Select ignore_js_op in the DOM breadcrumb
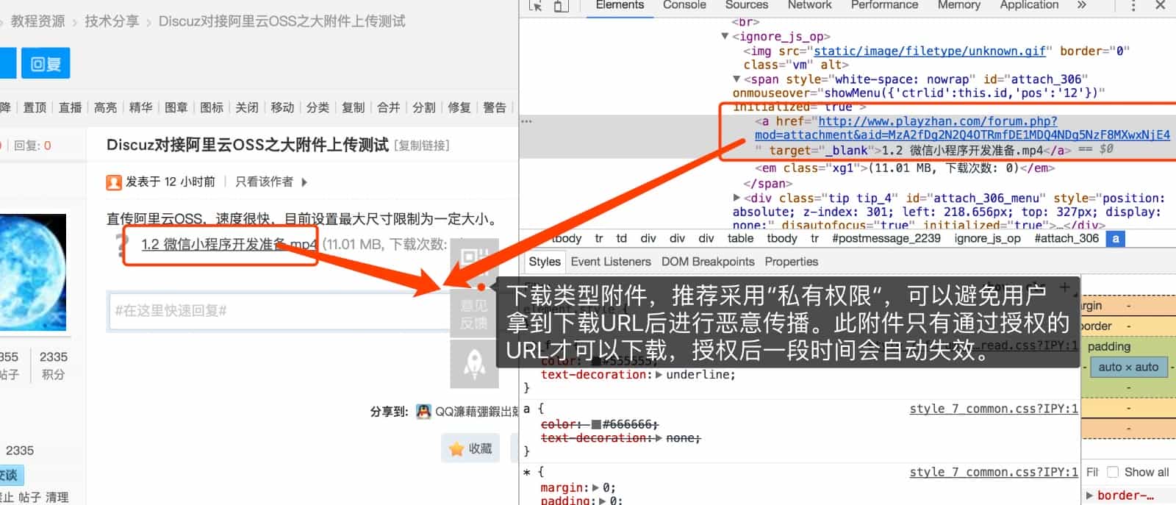The height and width of the screenshot is (505, 1176). [988, 238]
